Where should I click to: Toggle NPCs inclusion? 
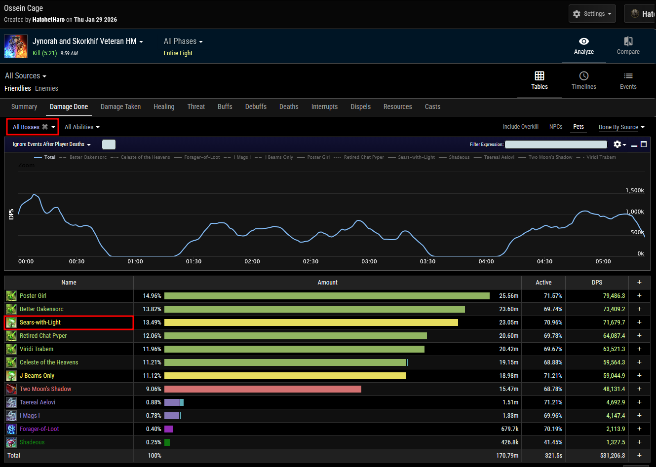[x=556, y=127]
